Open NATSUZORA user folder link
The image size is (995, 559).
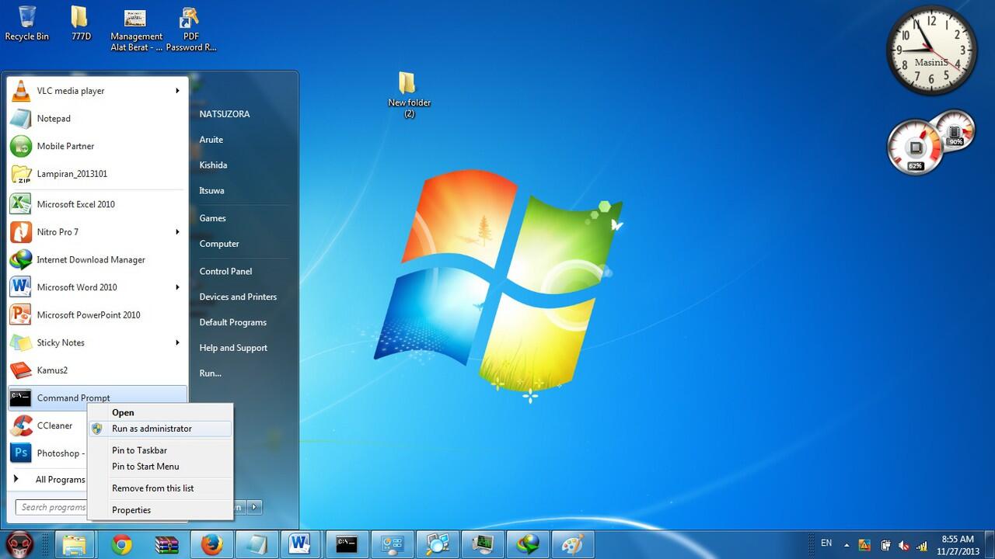[x=225, y=114]
